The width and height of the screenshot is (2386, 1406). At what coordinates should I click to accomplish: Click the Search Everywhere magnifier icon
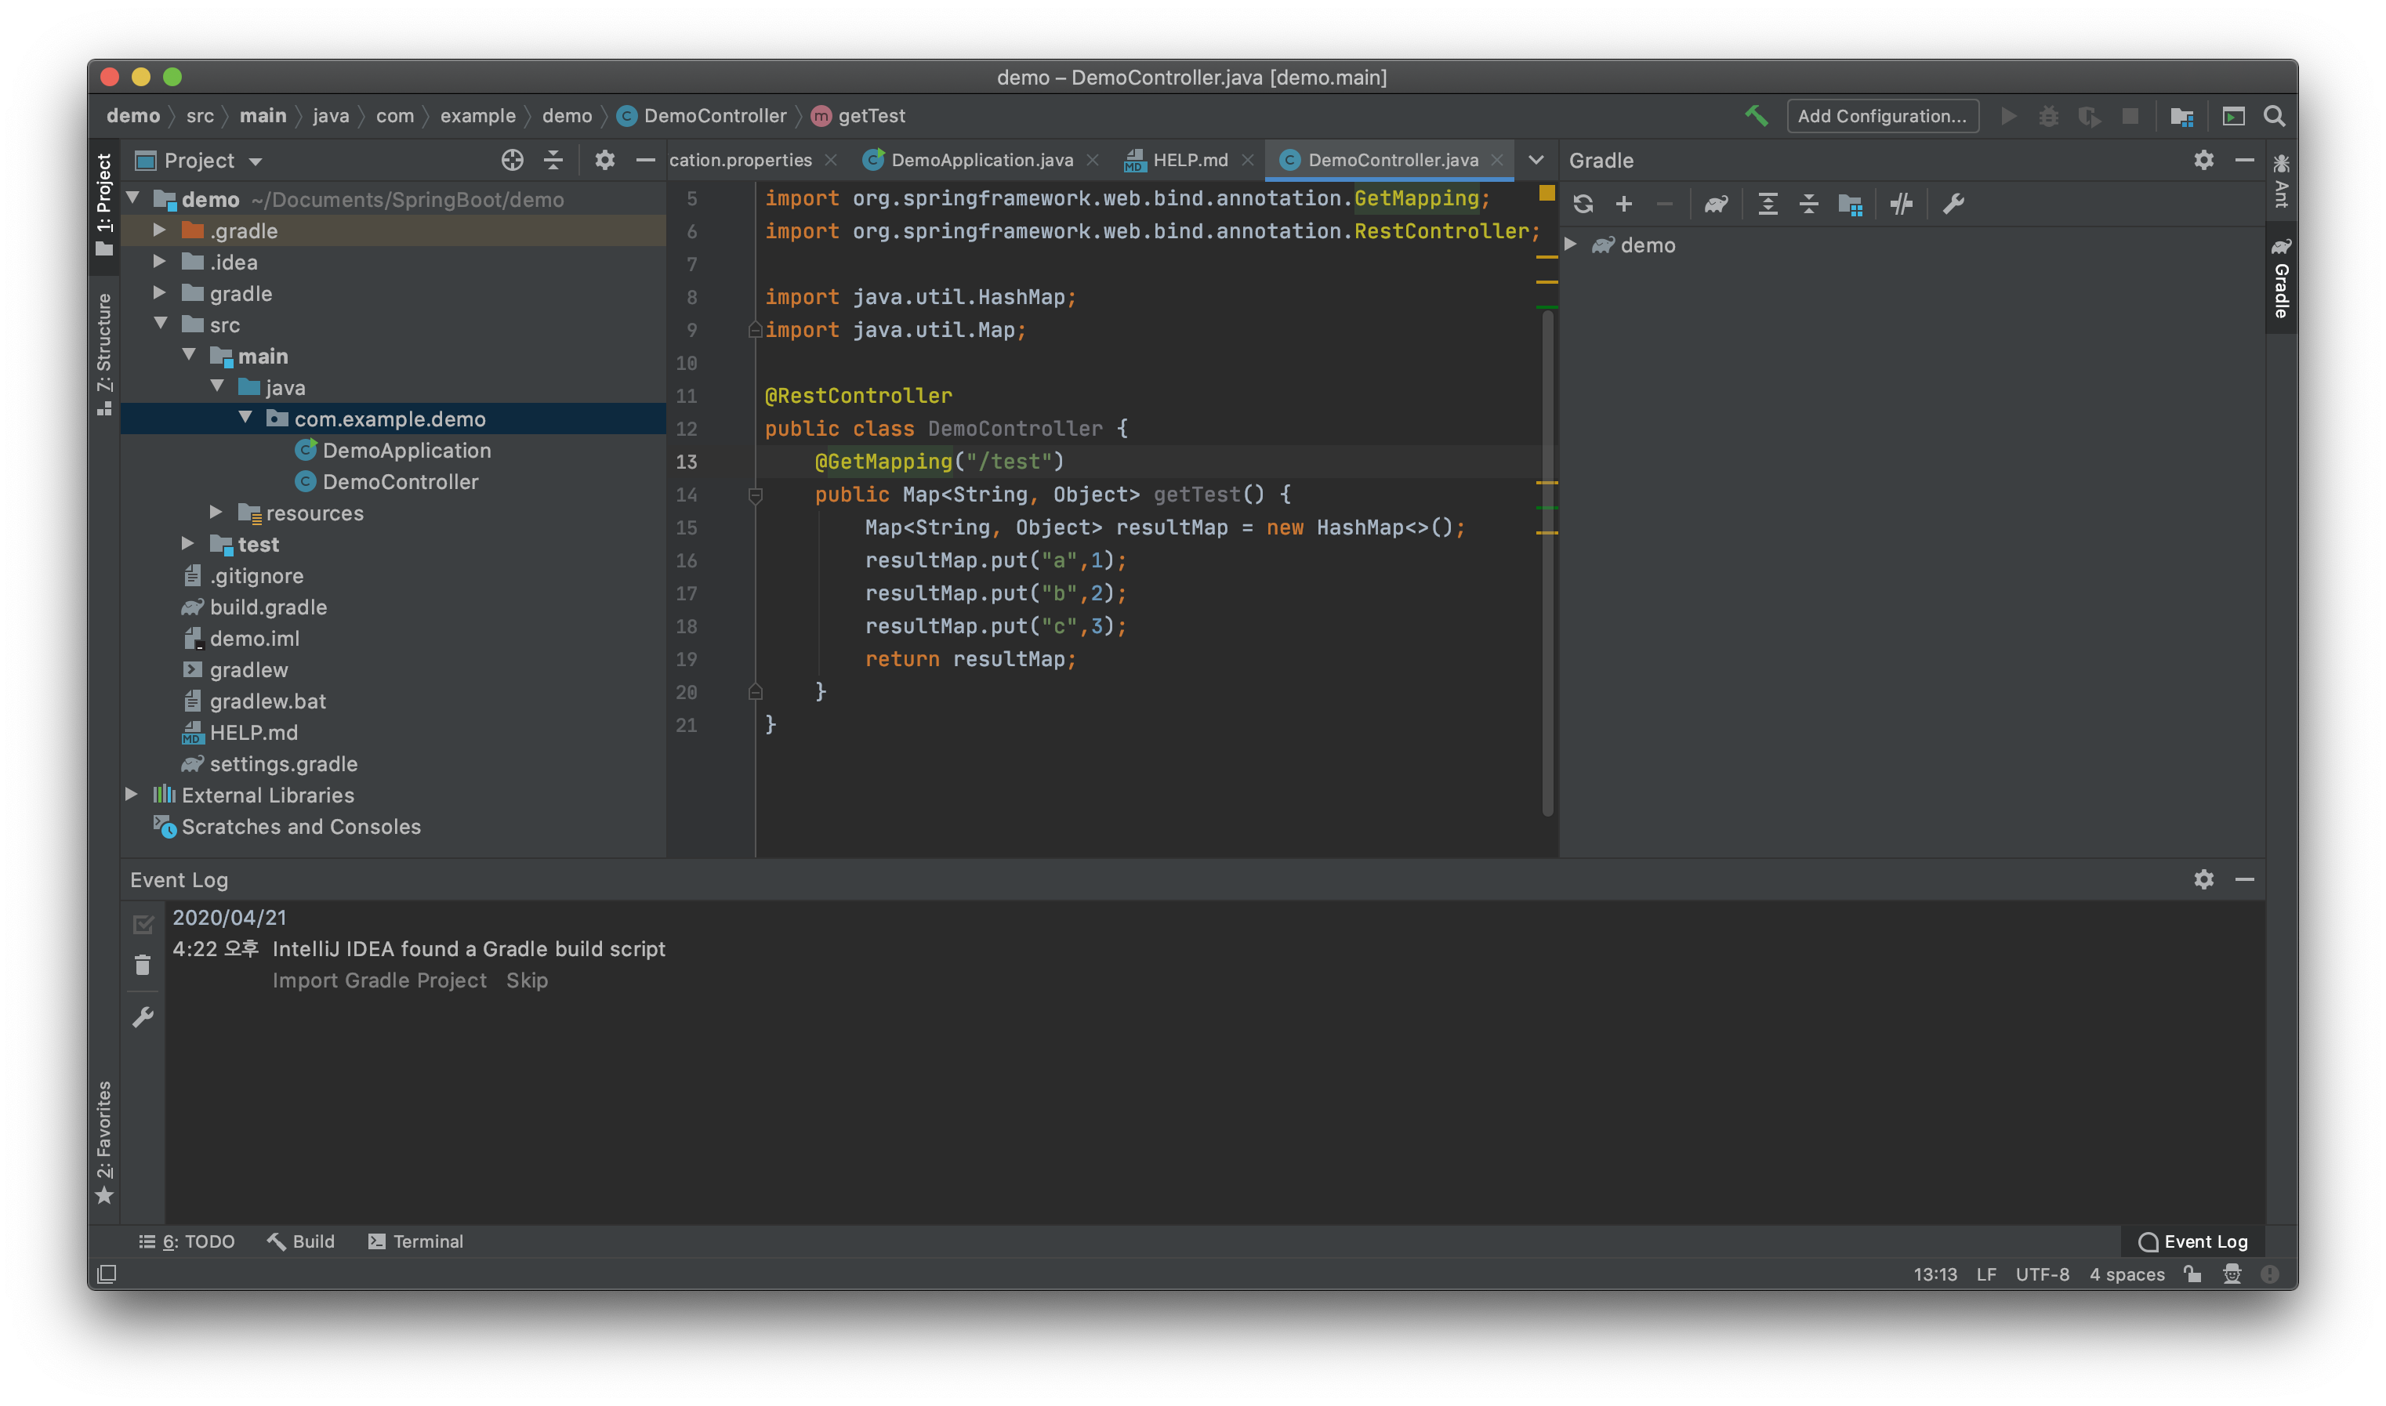click(2274, 115)
